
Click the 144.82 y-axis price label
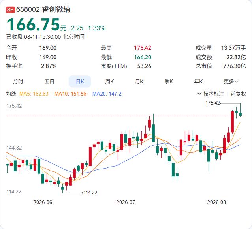tap(14, 148)
